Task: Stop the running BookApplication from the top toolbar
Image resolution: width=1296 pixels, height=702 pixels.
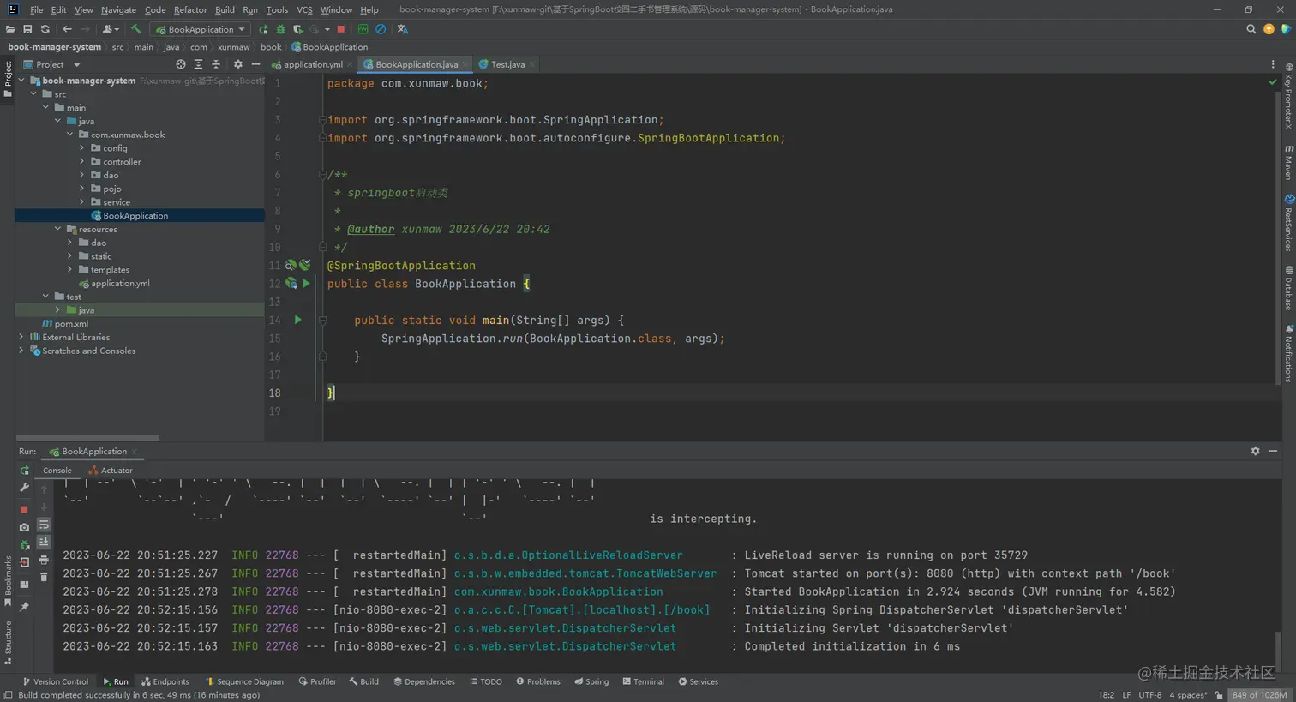Action: coord(340,29)
